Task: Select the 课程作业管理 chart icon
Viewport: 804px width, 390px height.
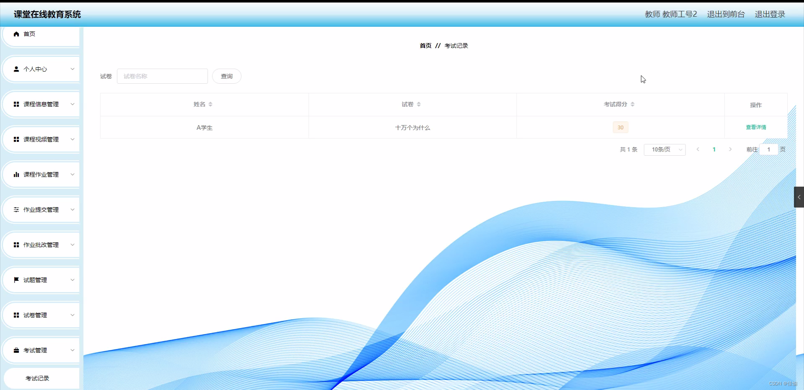Action: pyautogui.click(x=16, y=174)
